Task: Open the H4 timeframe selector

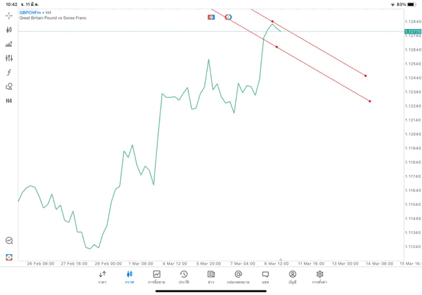Action: [9, 101]
